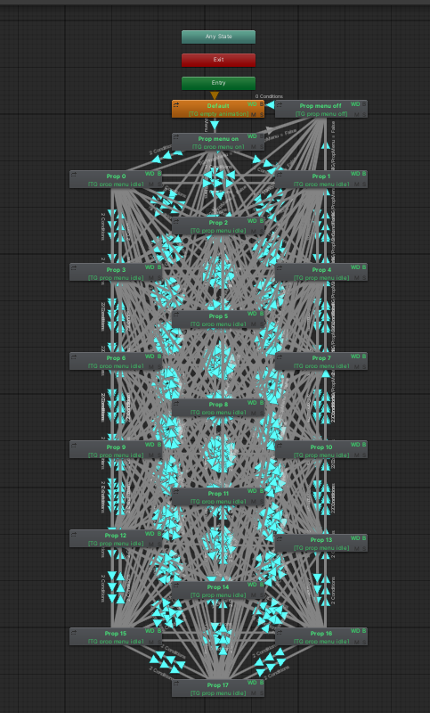Click the WD badge on Prop 13

click(x=355, y=538)
